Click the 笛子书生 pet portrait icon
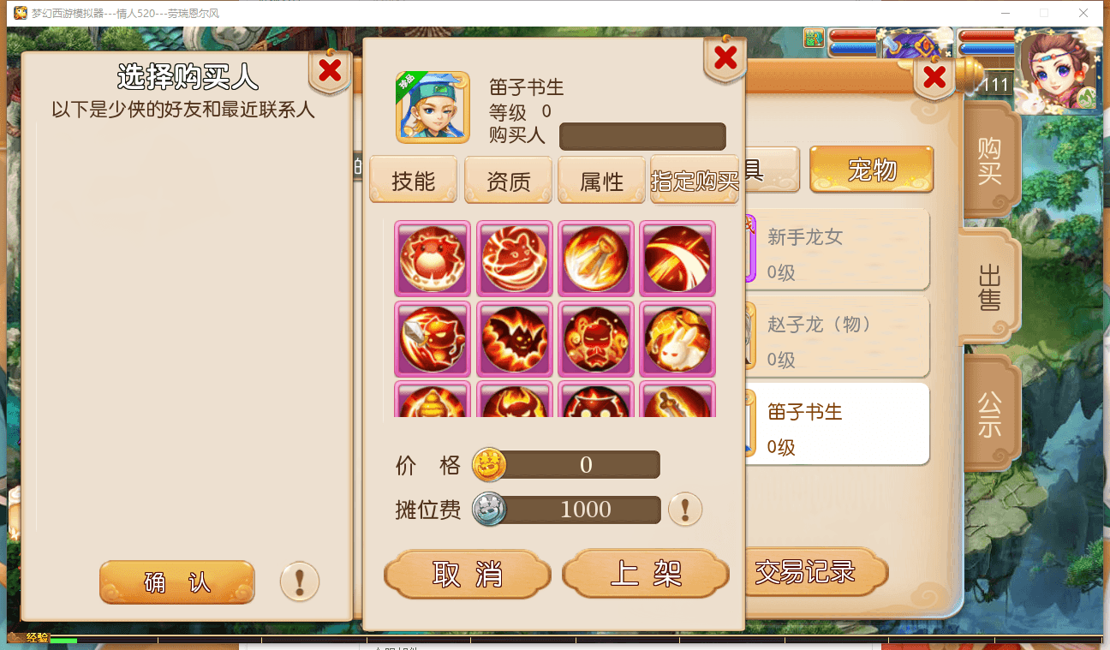Screen dimensions: 1110x650 click(433, 107)
